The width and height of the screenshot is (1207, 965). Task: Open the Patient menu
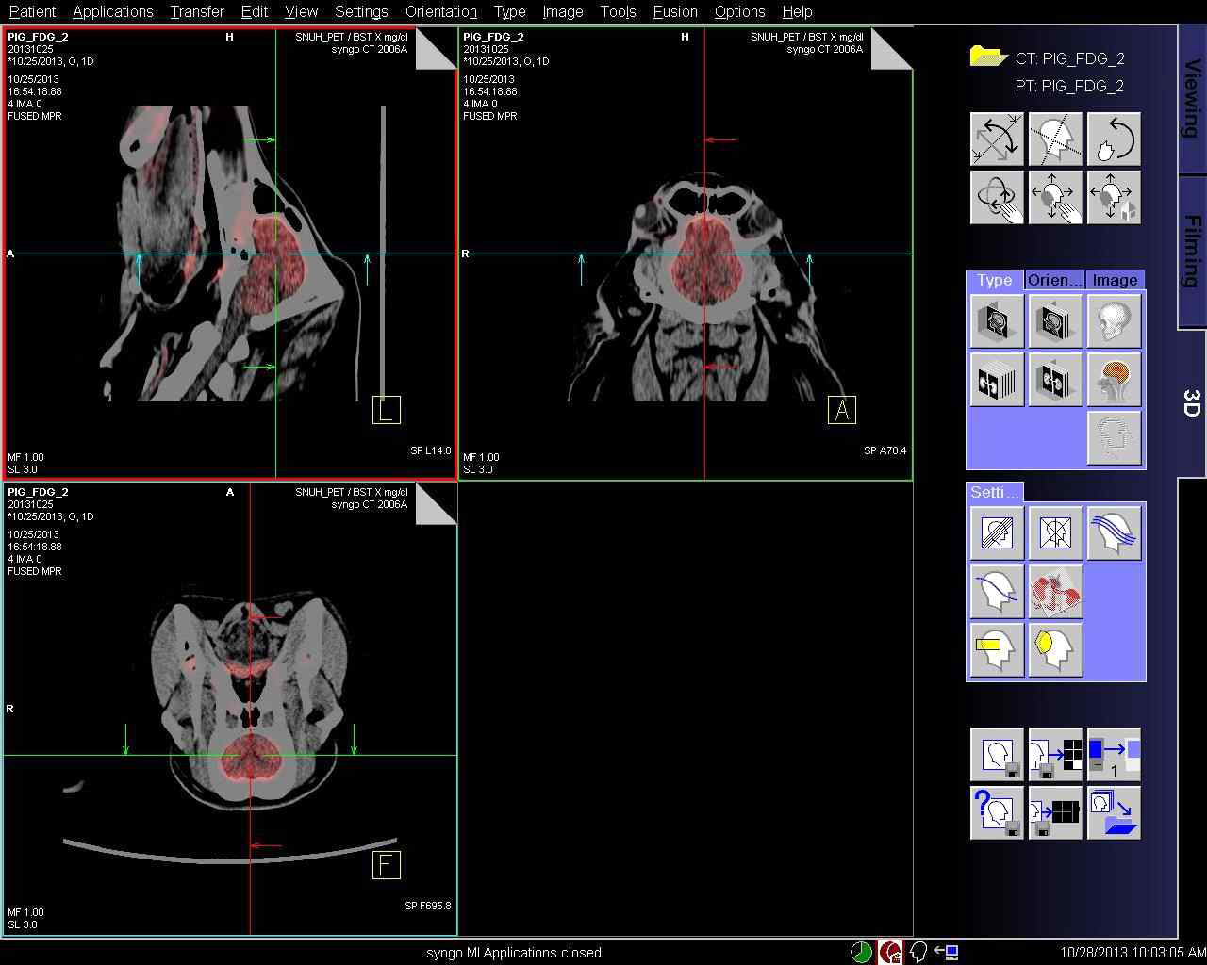click(32, 11)
